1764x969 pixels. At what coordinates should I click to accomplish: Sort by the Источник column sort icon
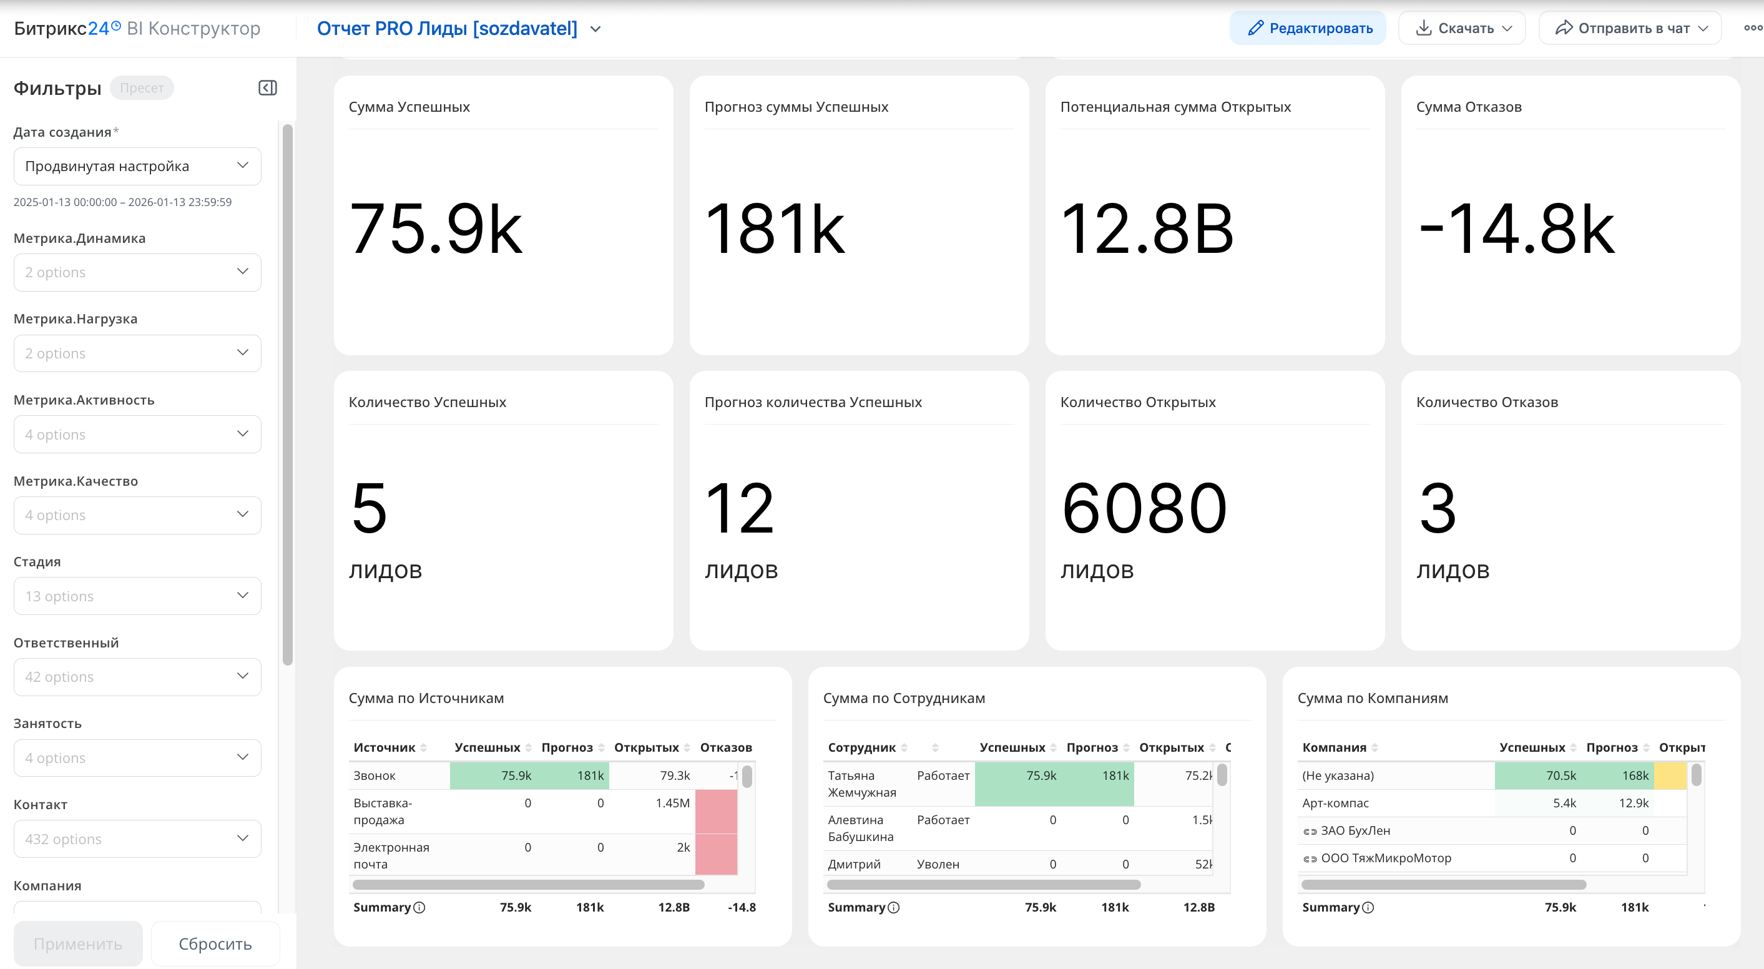click(x=424, y=748)
